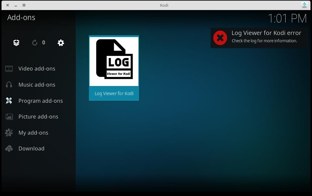This screenshot has width=312, height=196.
Task: Click the Add-ons heading label
Action: tap(21, 17)
